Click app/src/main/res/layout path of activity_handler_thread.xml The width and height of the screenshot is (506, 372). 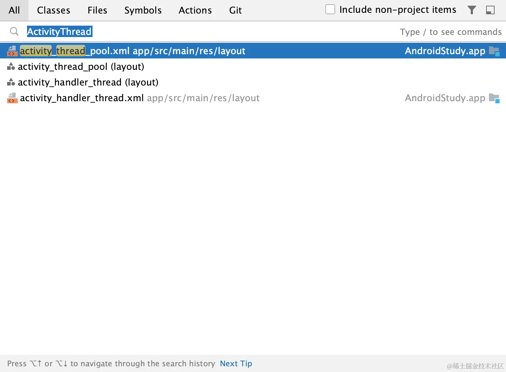(203, 98)
